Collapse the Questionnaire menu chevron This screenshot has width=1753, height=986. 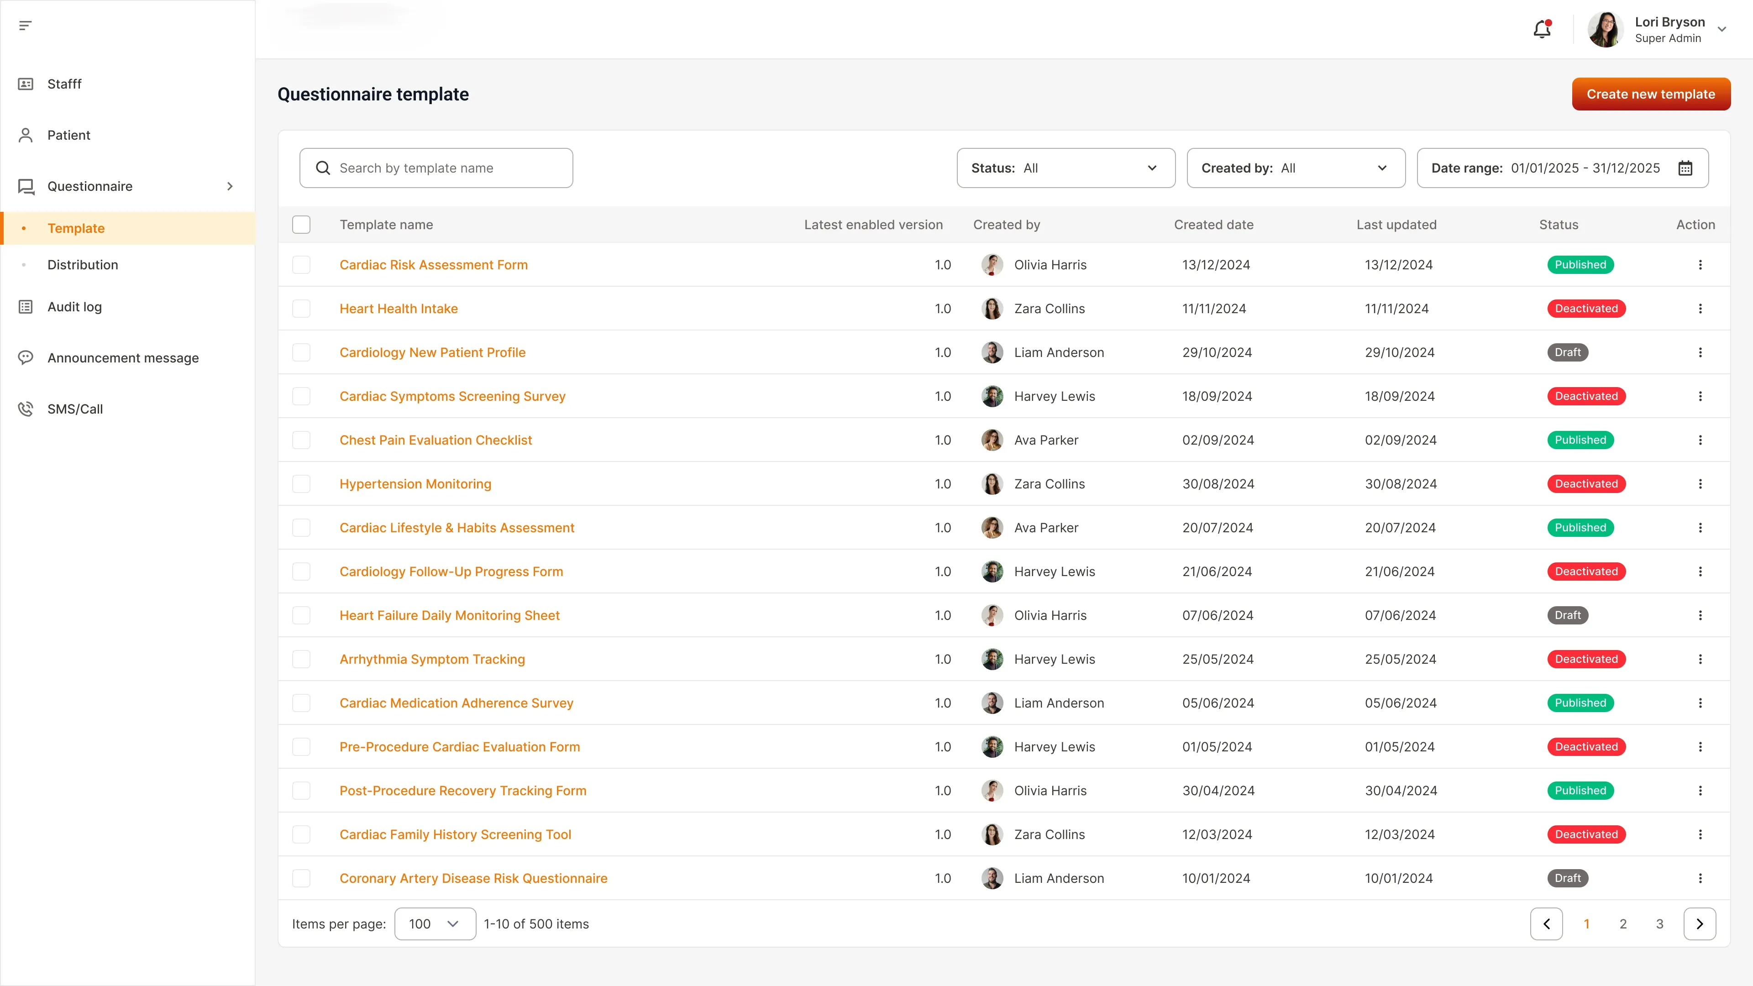[x=230, y=186]
